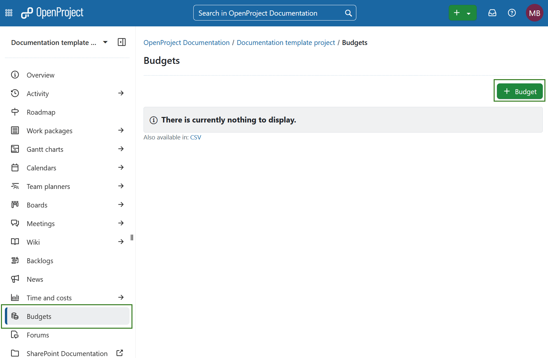
Task: Collapse the project sidebar
Action: click(121, 42)
